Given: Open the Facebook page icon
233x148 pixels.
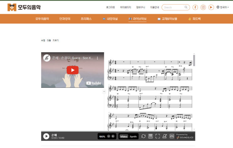Looking at the screenshot, I should [x=195, y=7].
